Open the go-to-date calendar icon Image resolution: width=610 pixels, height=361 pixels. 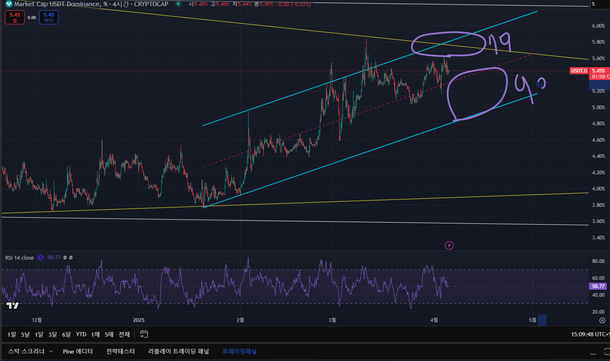pos(144,334)
